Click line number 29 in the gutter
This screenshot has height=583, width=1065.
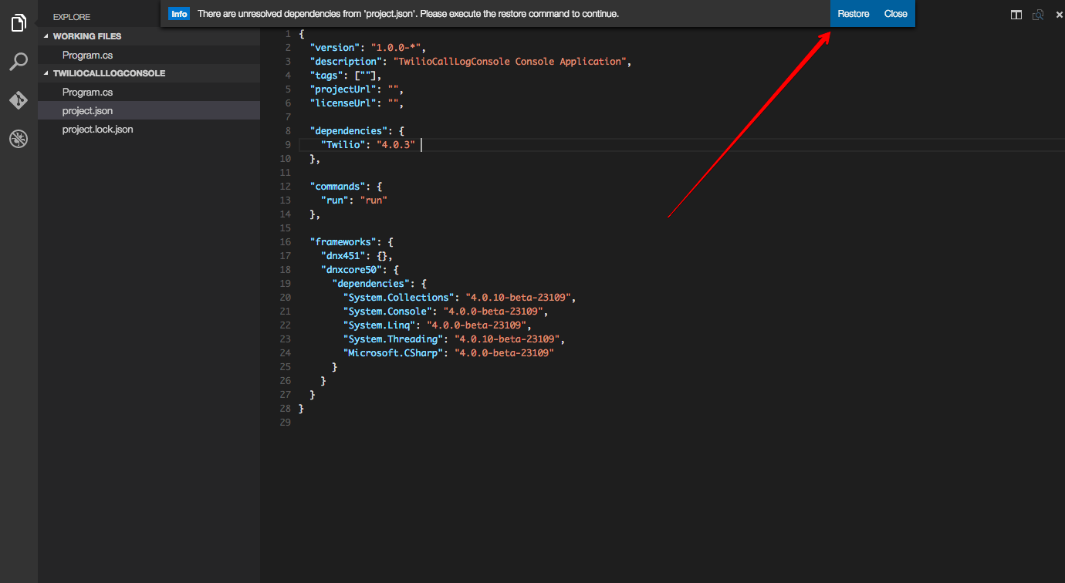point(286,422)
